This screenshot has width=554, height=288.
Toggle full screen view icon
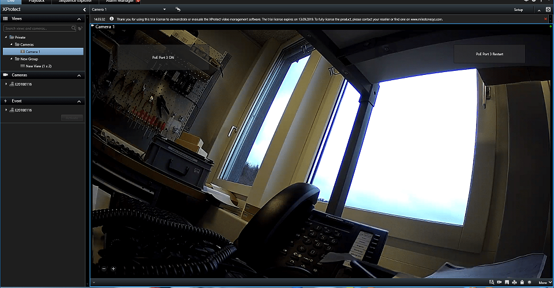tap(548, 10)
